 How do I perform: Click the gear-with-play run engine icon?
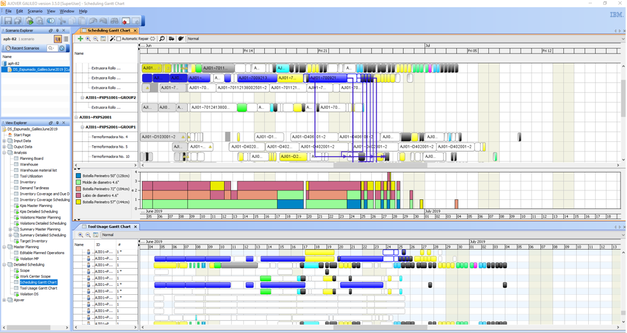pos(29,21)
